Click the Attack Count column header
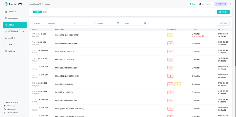 (172, 29)
